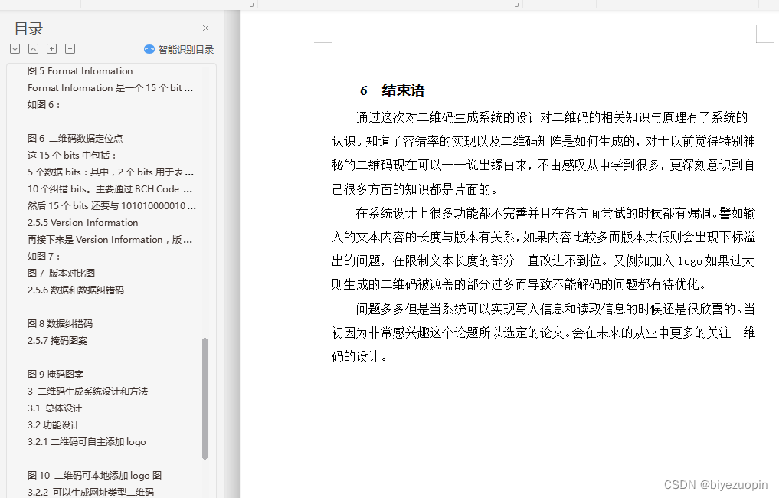The height and width of the screenshot is (498, 779).
Task: Open 图 10 二维码可本地添加 logo 图
Action: [x=97, y=475]
